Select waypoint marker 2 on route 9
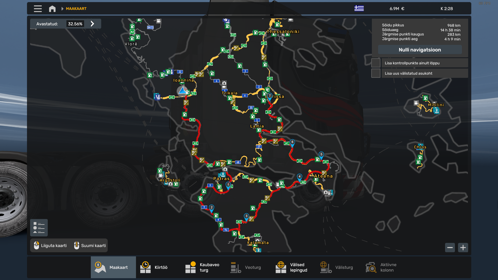498x280 pixels. 212,208
